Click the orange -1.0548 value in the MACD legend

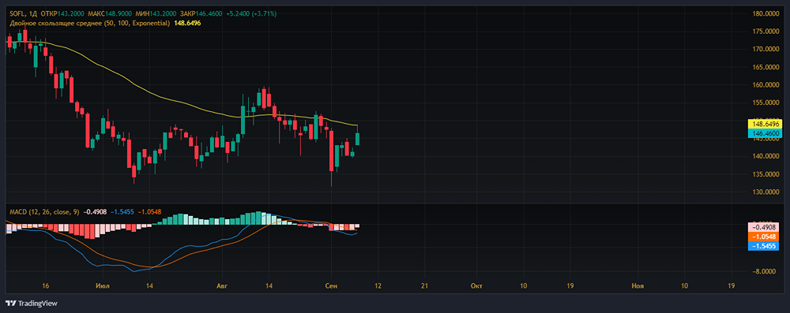pos(149,212)
